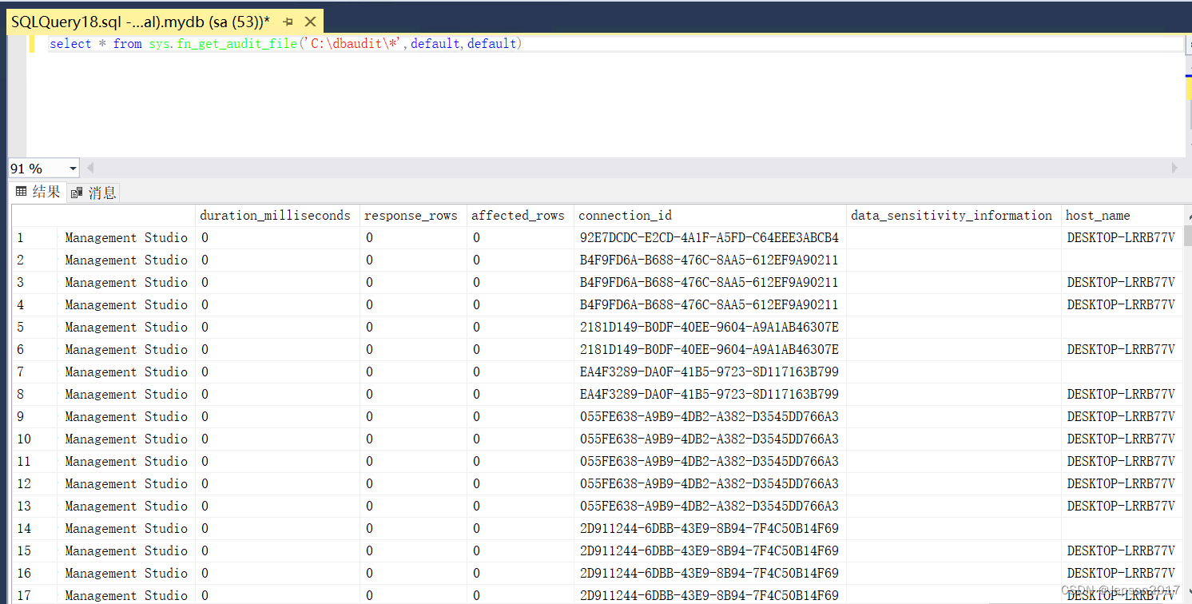This screenshot has width=1192, height=604.
Task: Select data_sensitivity_information cell in row 1
Action: click(x=954, y=238)
